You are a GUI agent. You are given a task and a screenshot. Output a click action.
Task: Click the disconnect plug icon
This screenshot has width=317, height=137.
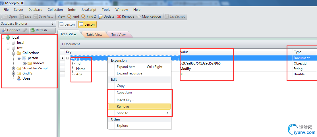(x=25, y=30)
